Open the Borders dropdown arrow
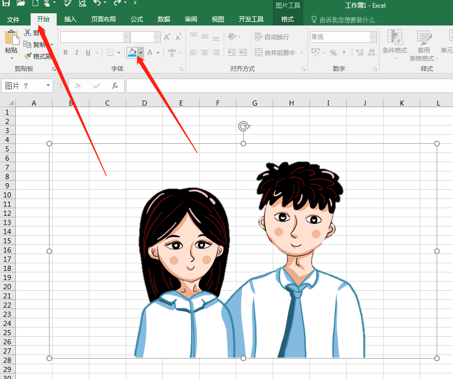453x379 pixels. click(x=118, y=53)
